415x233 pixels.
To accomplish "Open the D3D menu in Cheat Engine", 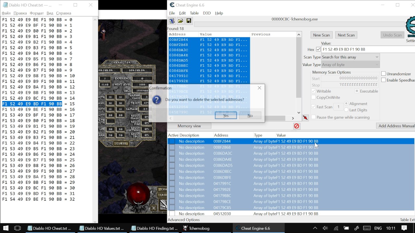I will 207,13.
